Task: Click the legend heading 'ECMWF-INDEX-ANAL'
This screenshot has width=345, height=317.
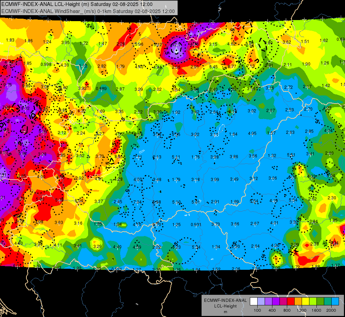Action: point(225,300)
